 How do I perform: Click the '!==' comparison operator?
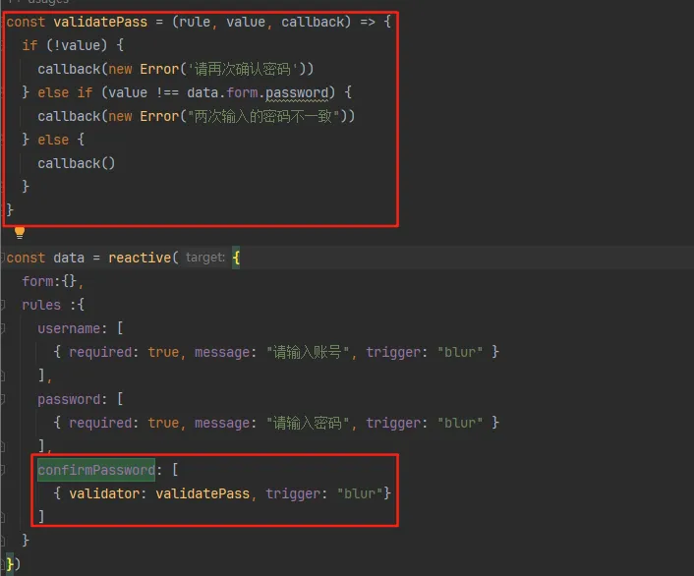[167, 92]
